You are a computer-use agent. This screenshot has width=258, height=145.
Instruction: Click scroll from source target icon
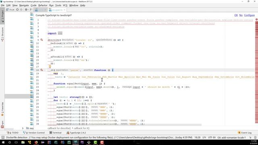[x=17, y=10]
